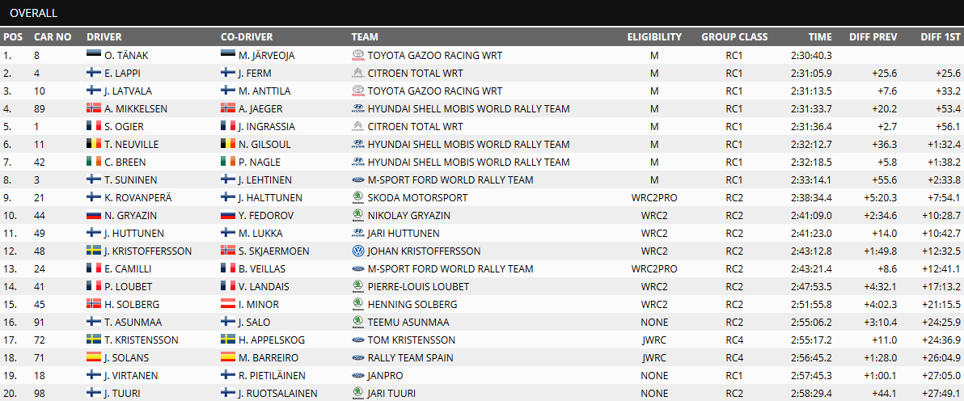Click the CO-DRIVER column header
This screenshot has width=964, height=401.
[247, 37]
